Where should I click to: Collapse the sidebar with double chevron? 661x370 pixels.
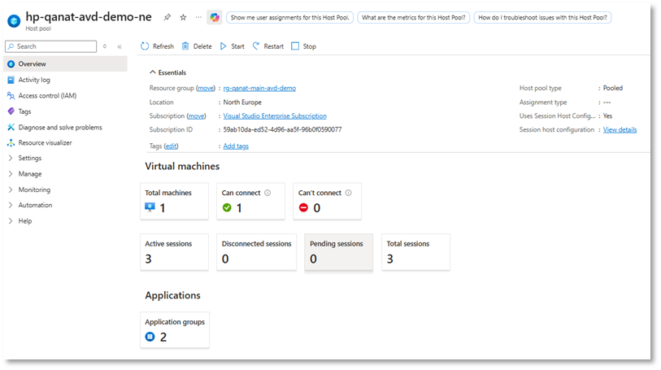coord(120,47)
